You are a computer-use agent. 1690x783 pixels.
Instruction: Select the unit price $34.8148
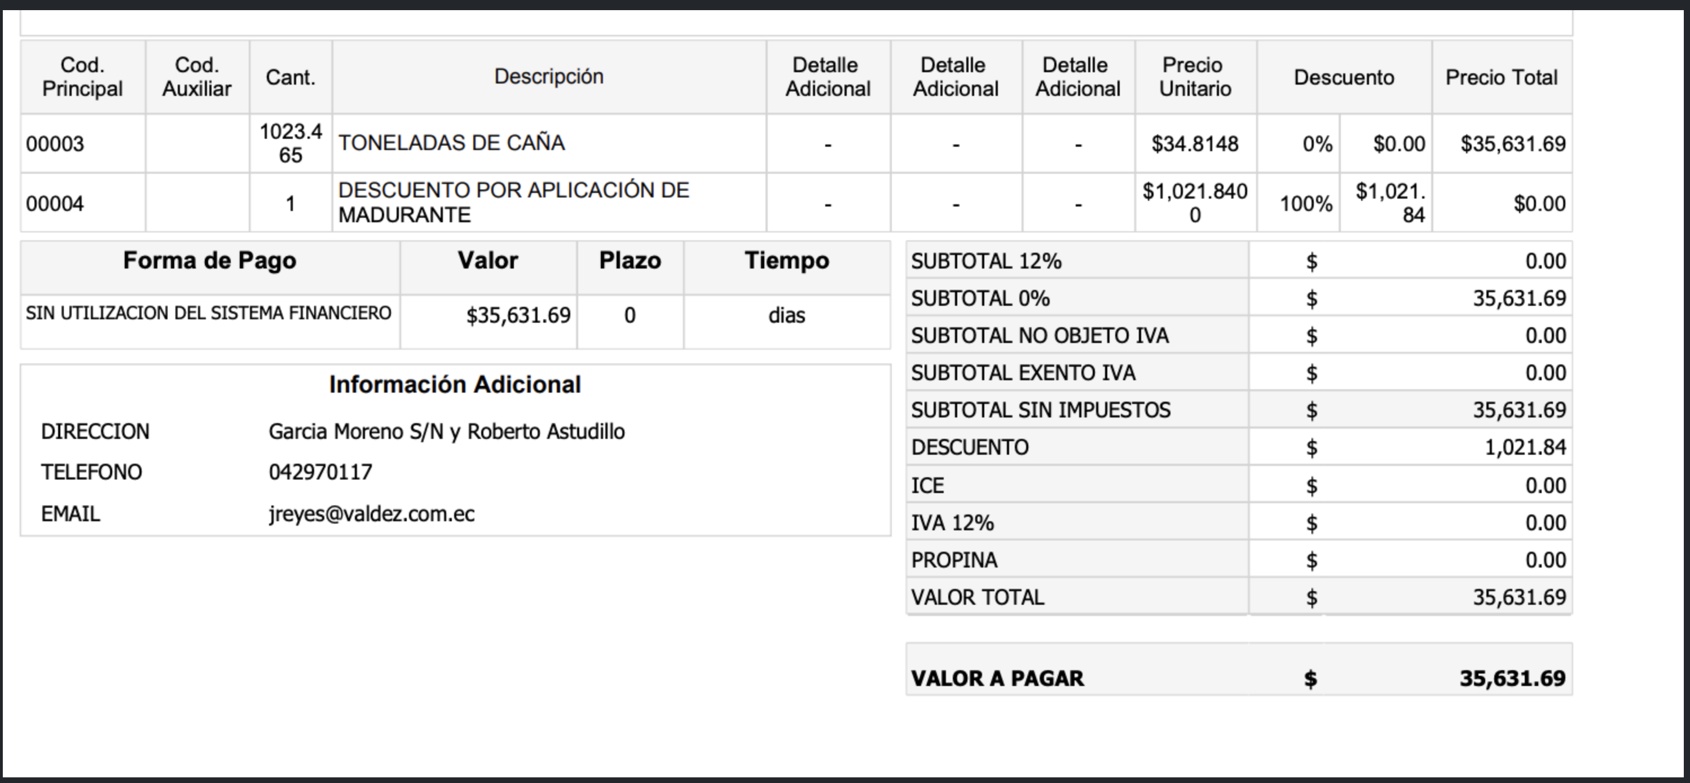point(1195,144)
